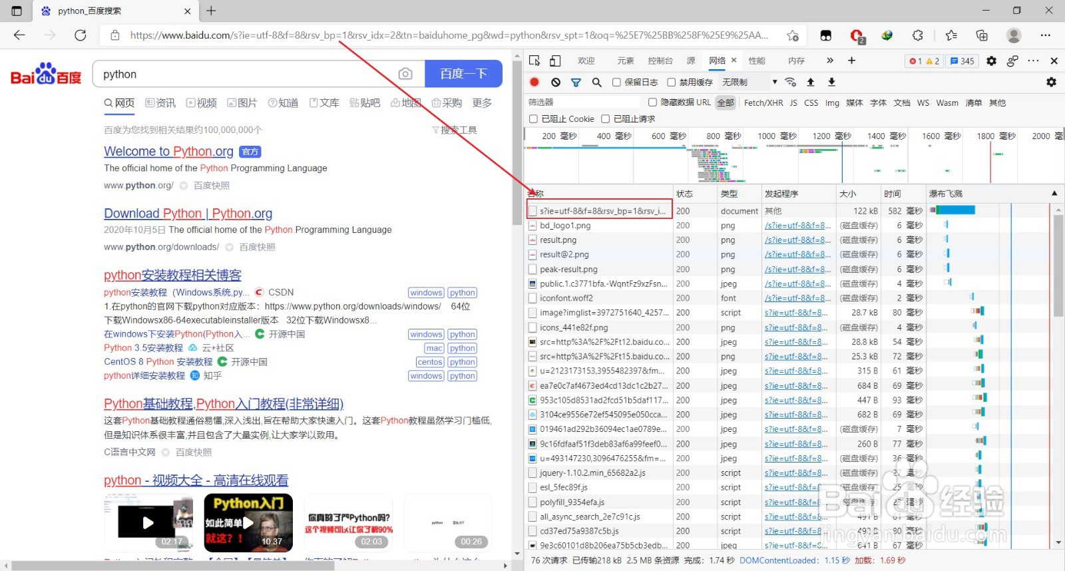Click the user profile avatar icon
1065x571 pixels.
click(1014, 35)
